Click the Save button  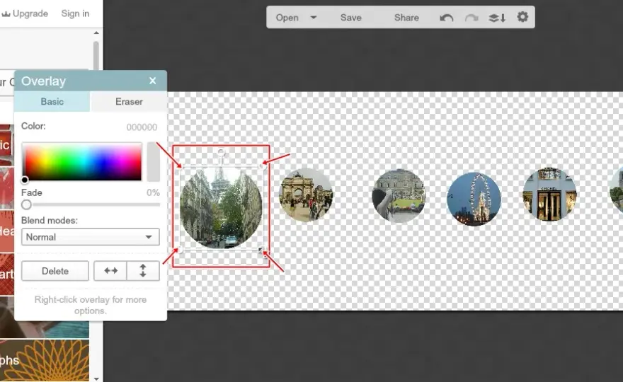click(x=351, y=18)
